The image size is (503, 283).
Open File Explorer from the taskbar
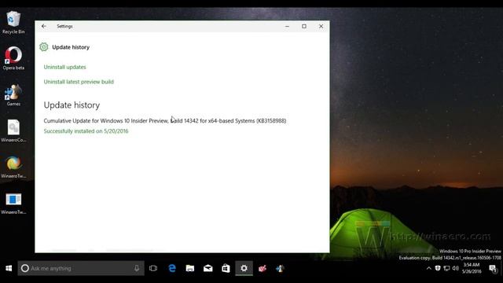pos(190,268)
